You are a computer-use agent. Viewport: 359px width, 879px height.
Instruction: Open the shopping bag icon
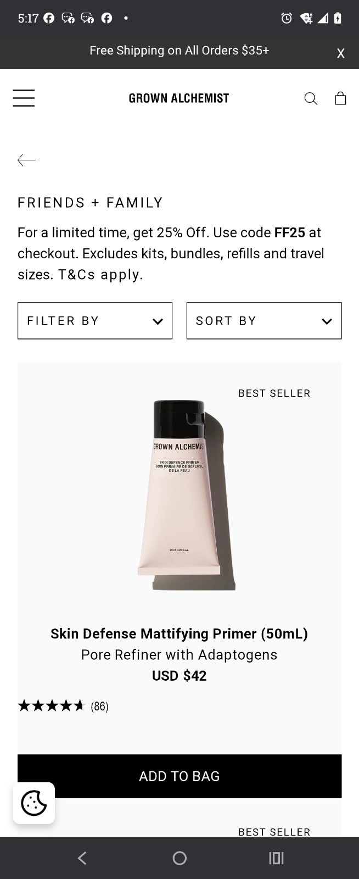coord(340,98)
